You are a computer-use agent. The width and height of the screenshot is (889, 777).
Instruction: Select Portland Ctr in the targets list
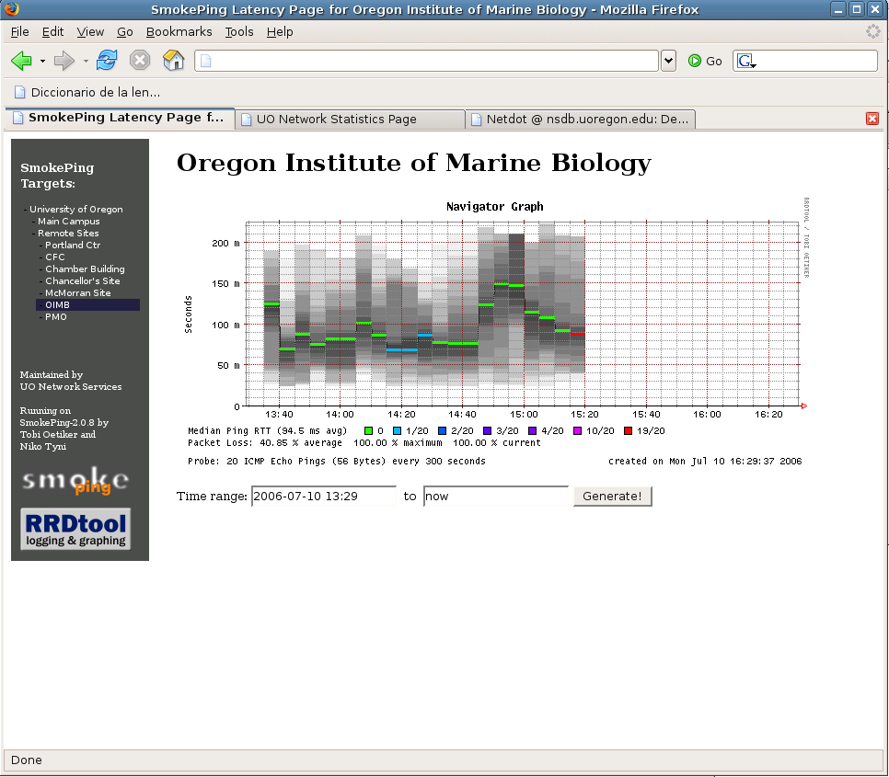tap(73, 246)
